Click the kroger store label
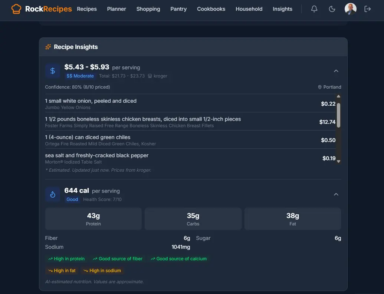Screen dimensions: 384x294 click(x=160, y=76)
